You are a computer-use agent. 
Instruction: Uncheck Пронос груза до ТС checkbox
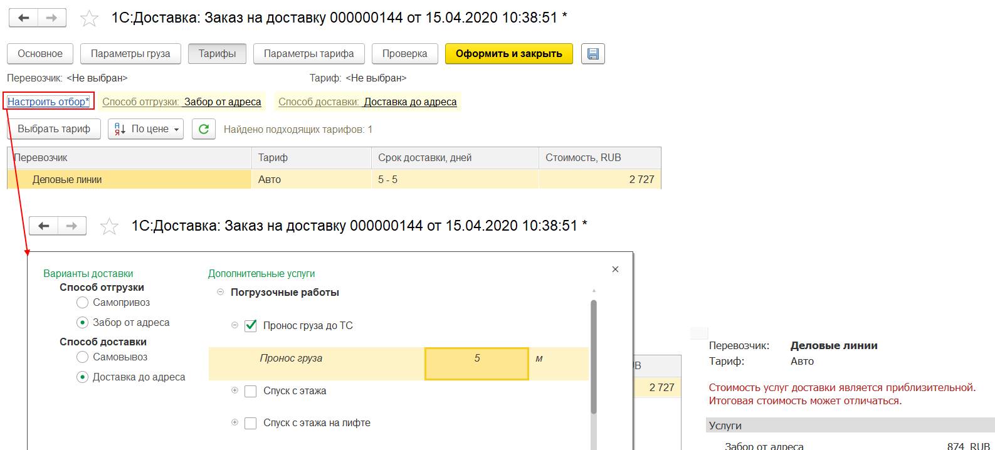pos(251,326)
